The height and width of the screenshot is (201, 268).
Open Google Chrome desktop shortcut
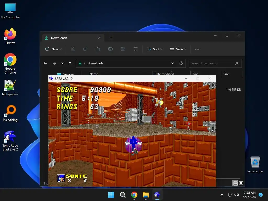coord(10,64)
